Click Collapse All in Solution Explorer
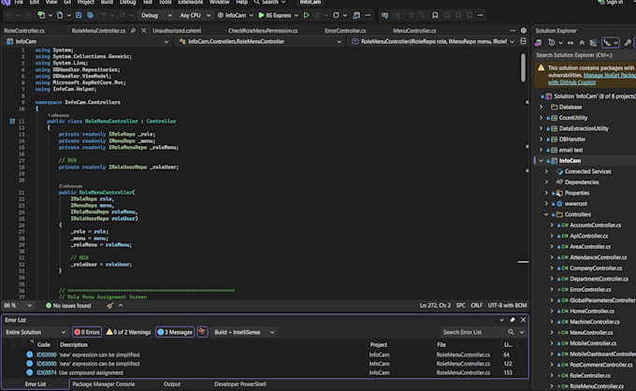The height and width of the screenshot is (391, 636). click(x=582, y=43)
